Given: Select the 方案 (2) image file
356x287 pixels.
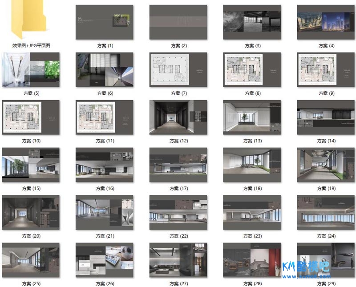Looking at the screenshot, I should pos(178,22).
